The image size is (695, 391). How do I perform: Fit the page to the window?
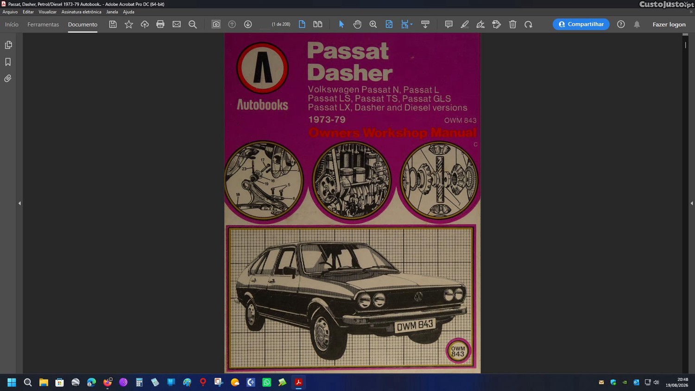[389, 24]
